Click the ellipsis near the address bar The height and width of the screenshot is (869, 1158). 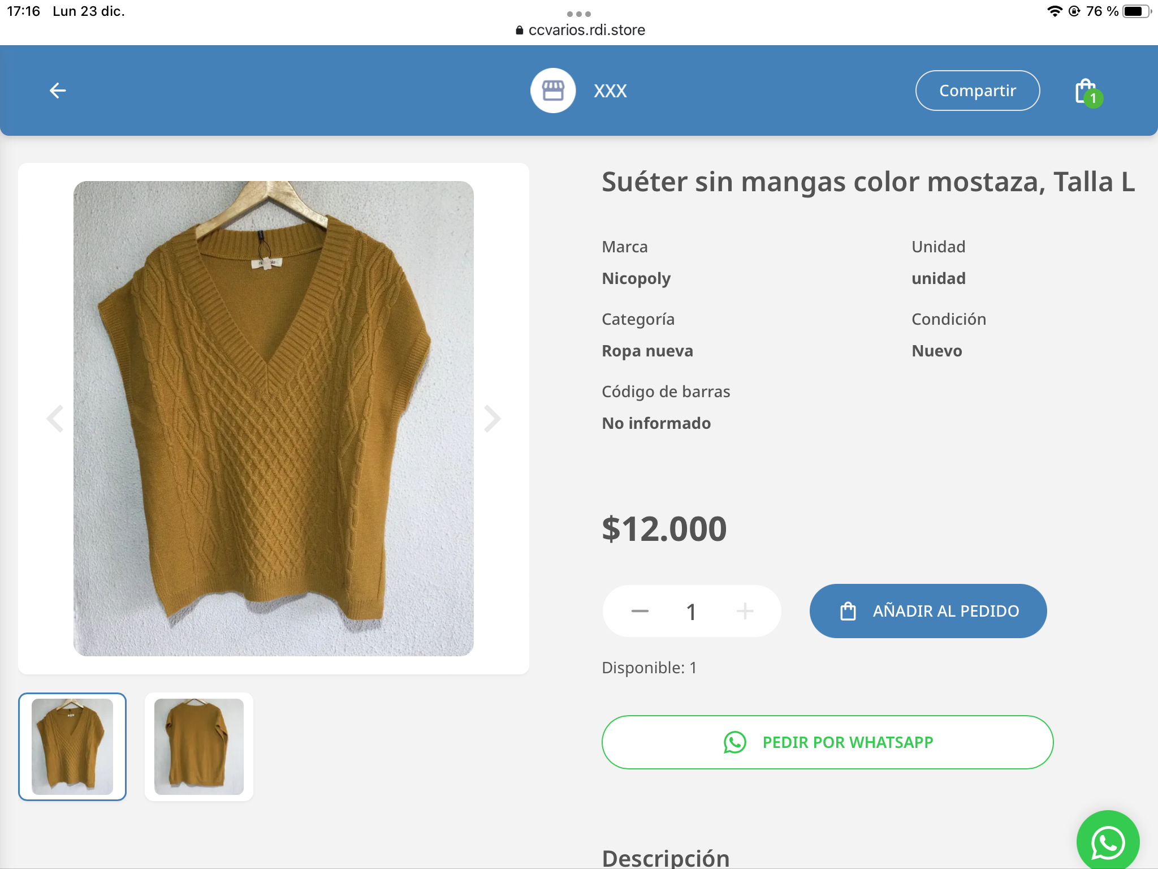click(578, 13)
